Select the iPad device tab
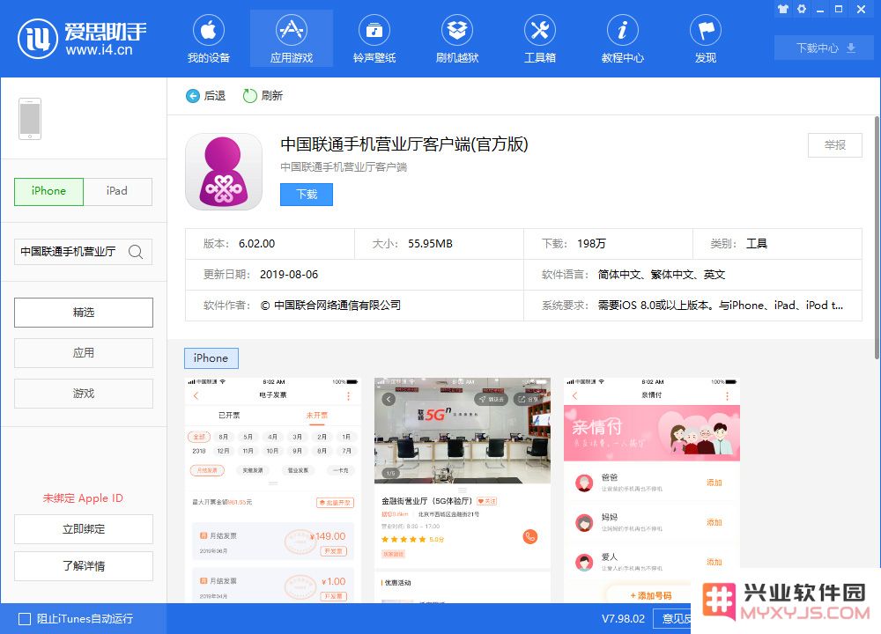This screenshot has height=634, width=881. click(x=117, y=191)
